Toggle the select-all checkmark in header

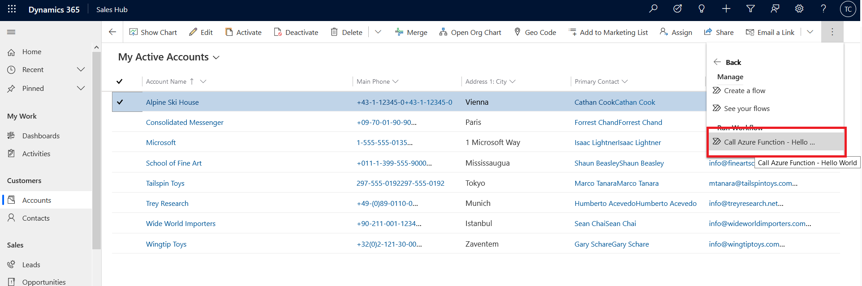(120, 81)
